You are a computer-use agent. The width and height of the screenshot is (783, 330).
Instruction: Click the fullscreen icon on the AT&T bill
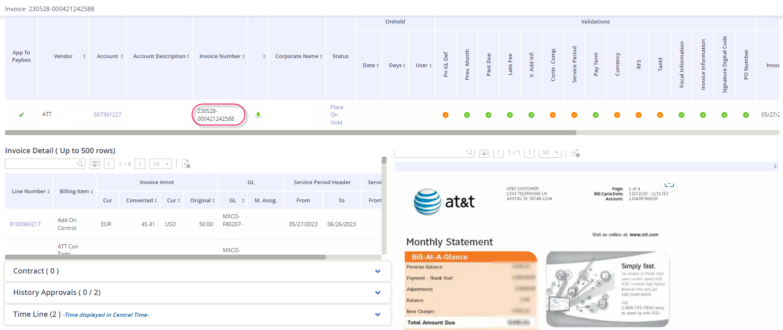tap(669, 185)
